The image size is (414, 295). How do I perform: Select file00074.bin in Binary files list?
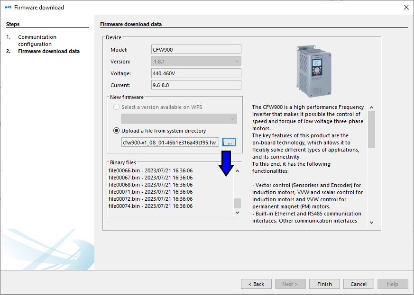[150, 206]
